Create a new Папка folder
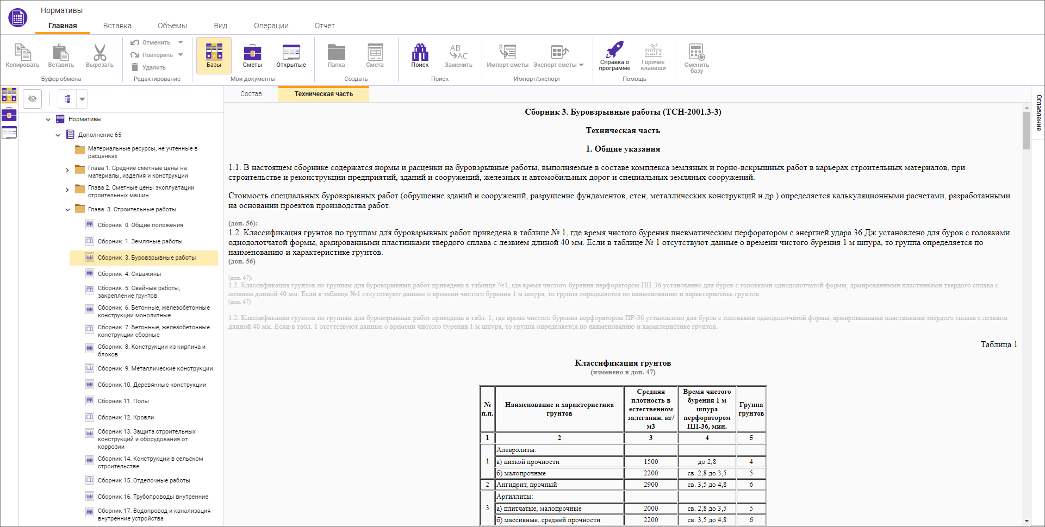Image resolution: width=1045 pixels, height=527 pixels. click(x=336, y=55)
